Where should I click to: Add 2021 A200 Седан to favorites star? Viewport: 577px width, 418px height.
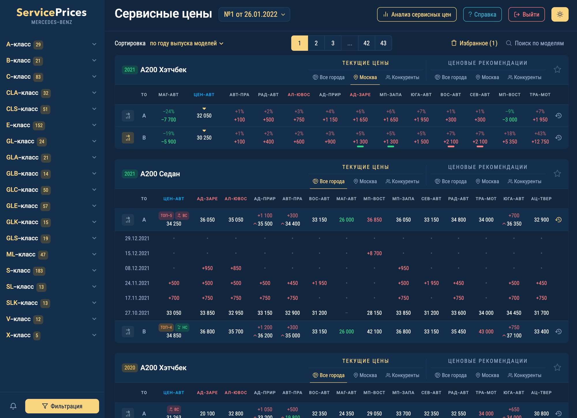557,174
